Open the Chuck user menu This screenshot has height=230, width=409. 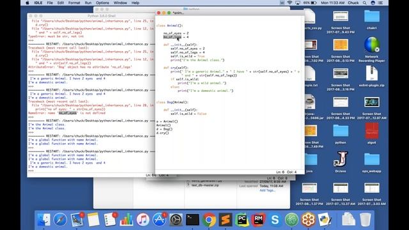[353, 3]
